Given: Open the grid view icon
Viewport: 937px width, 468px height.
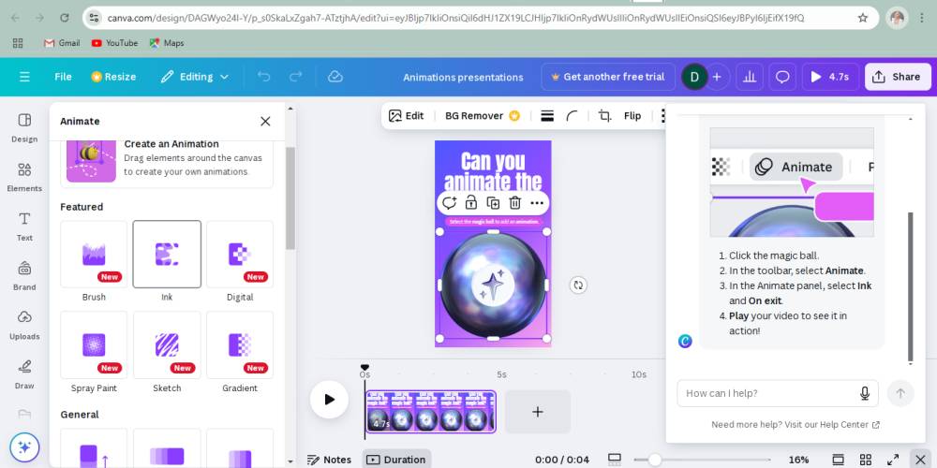Looking at the screenshot, I should 865,460.
